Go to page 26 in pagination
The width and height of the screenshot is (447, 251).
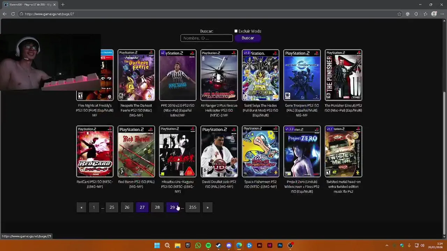point(127,207)
